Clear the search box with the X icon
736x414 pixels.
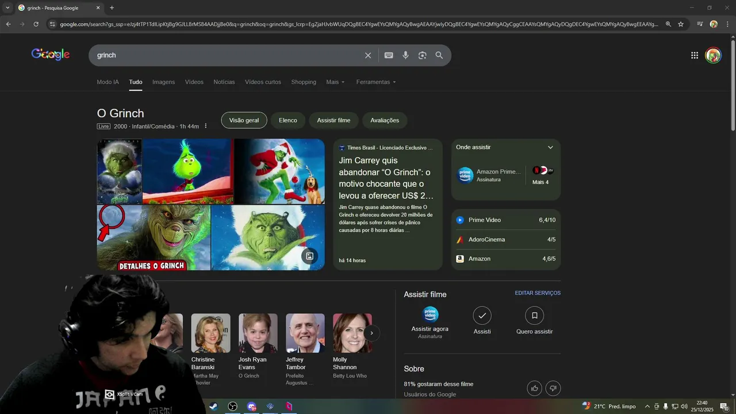point(368,55)
